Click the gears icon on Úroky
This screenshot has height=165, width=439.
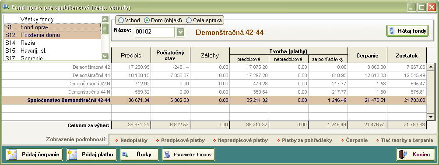(125, 155)
